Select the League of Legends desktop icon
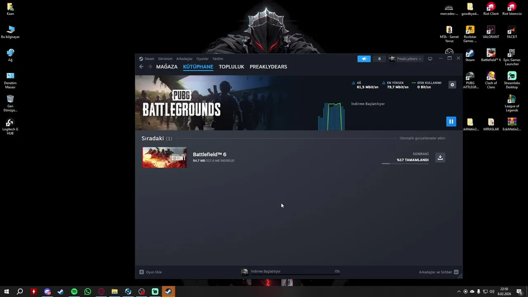This screenshot has width=528, height=297. point(512,104)
